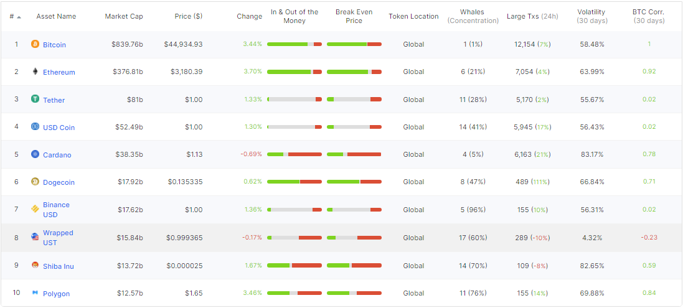Open the Bitcoin asset link

click(x=54, y=45)
